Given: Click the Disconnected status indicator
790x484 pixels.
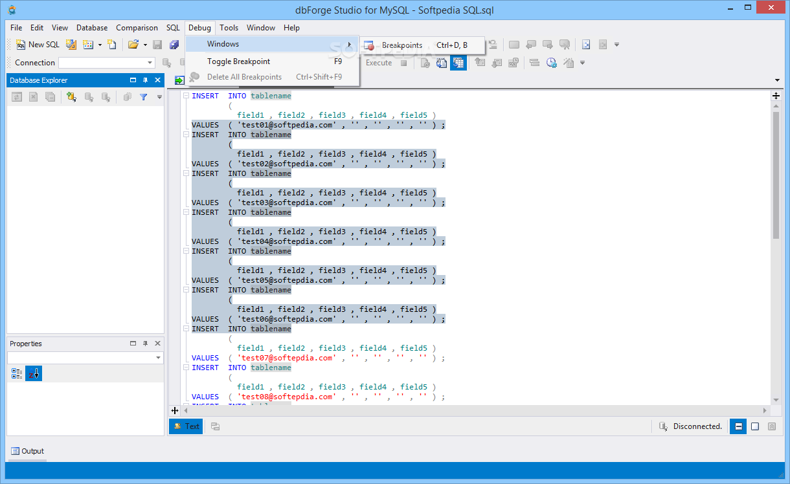Looking at the screenshot, I should coord(690,426).
